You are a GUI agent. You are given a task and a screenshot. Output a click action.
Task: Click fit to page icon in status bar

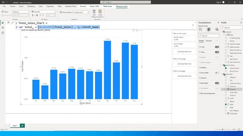point(239,129)
